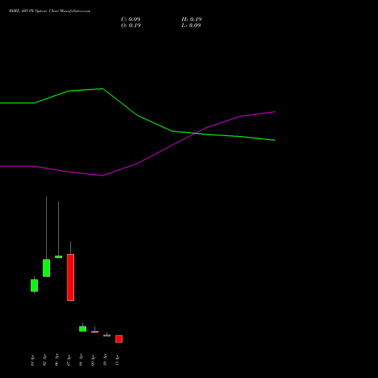Click the first green candlestick above 01 Apr
The height and width of the screenshot is (378, 378).
[34, 285]
